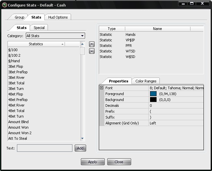Select the VP$IP statistic row

(151, 40)
